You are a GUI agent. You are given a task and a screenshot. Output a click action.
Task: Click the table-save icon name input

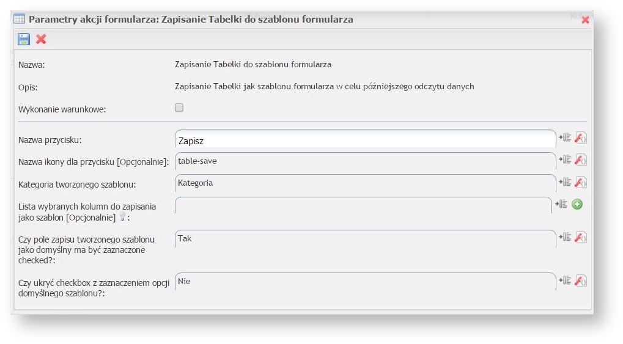[364, 161]
